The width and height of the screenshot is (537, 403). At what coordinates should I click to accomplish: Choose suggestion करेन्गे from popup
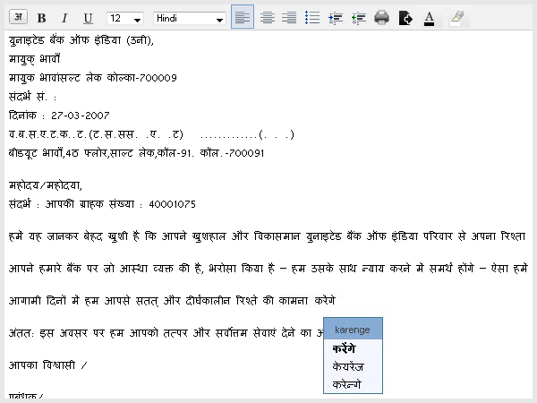[346, 384]
